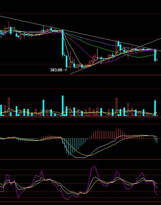Click the tall hollow red volume bar on right

click(x=116, y=107)
